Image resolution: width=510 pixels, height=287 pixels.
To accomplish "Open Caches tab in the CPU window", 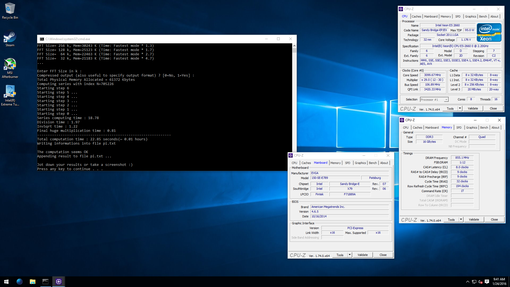I will (416, 16).
